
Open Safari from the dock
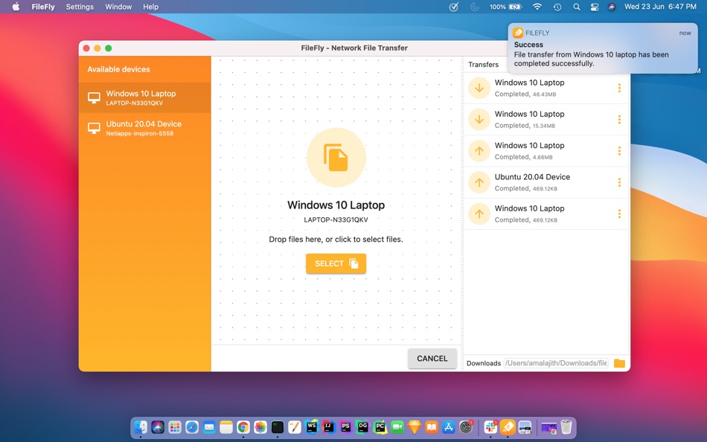(x=192, y=426)
